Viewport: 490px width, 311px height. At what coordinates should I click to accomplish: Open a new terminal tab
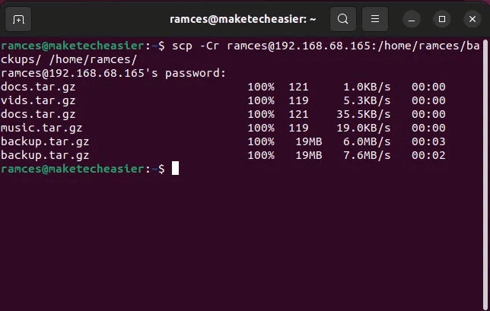pos(18,19)
